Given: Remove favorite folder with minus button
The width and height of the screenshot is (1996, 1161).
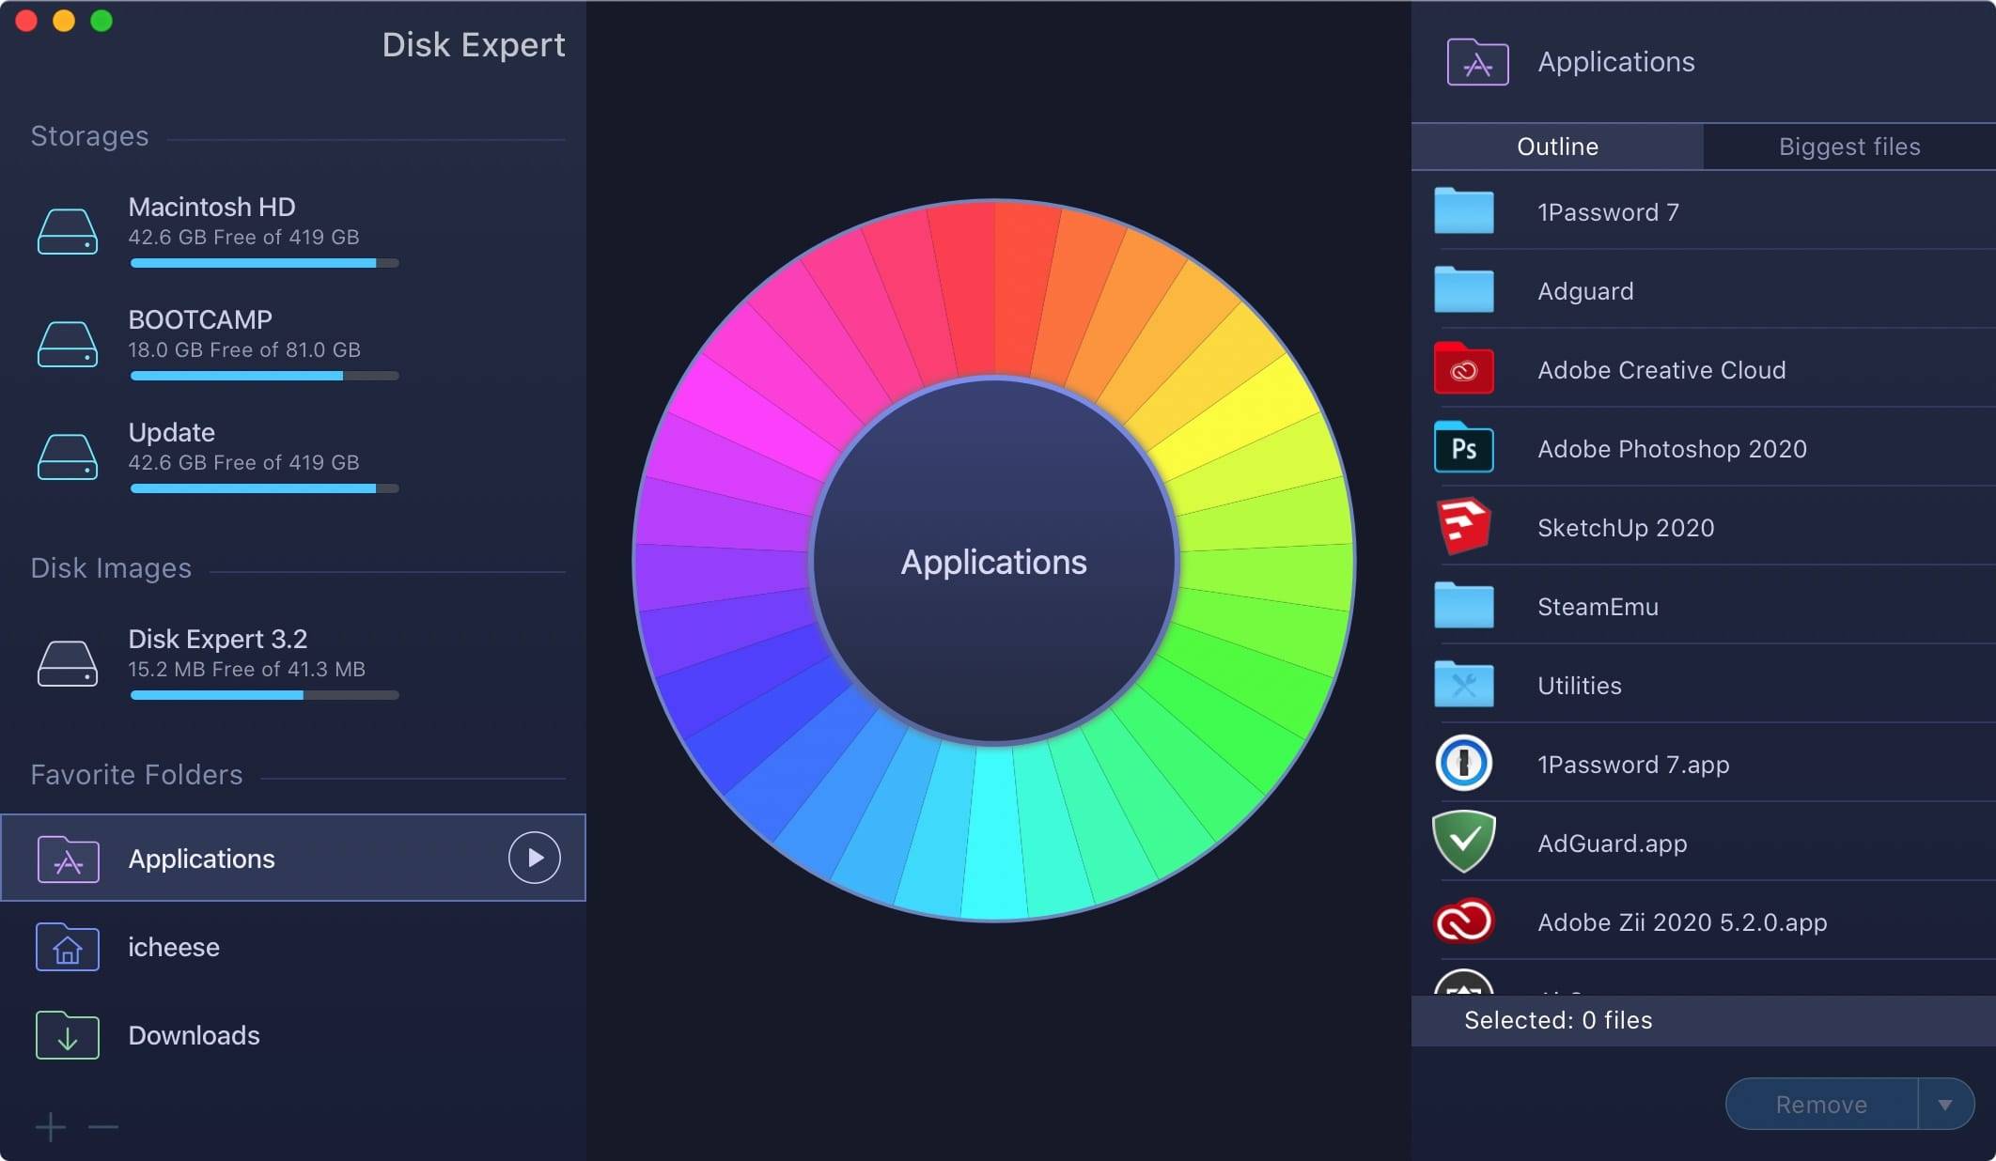Looking at the screenshot, I should coord(102,1126).
